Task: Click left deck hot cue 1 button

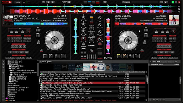Action: coord(8,38)
